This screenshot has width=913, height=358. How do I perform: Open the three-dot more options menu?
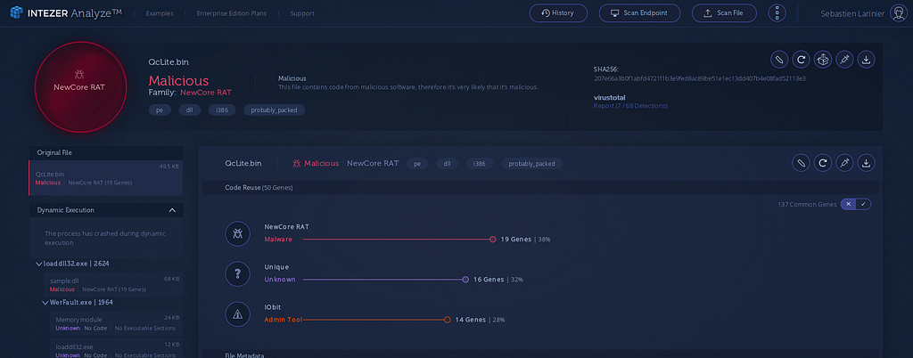(x=777, y=12)
